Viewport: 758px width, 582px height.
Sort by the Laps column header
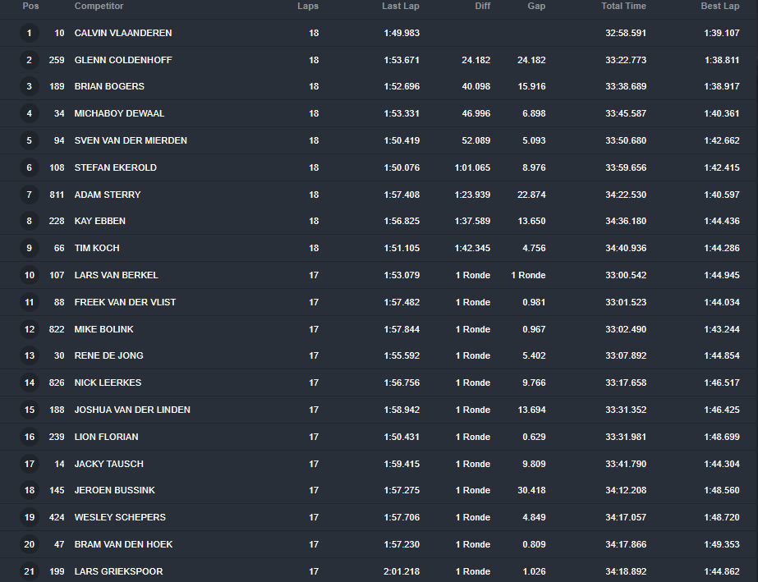click(308, 7)
